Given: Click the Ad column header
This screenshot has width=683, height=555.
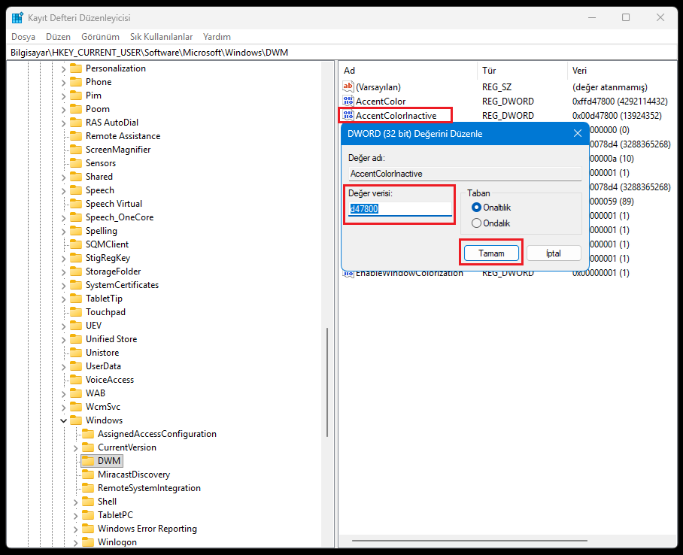Looking at the screenshot, I should click(408, 71).
